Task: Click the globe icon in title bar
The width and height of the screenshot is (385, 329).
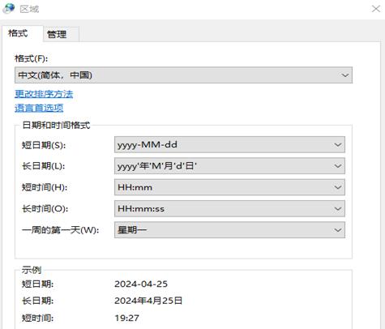Action: coord(9,8)
